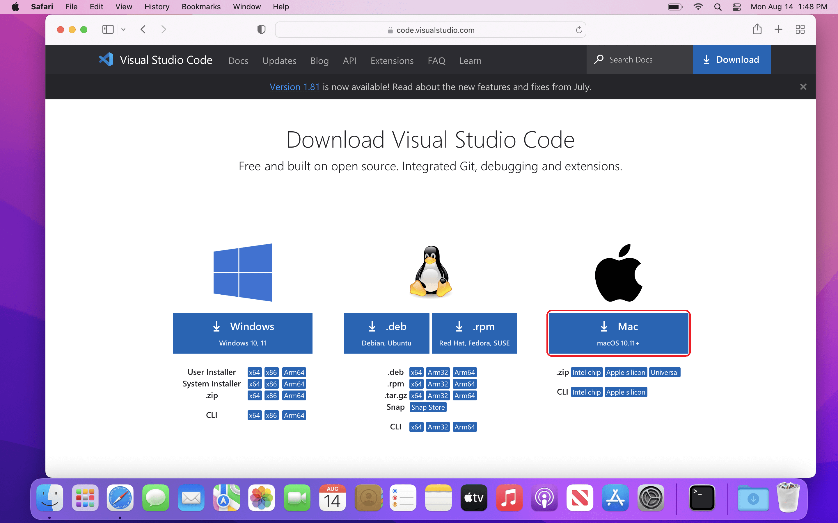
Task: Open the sidebar options dropdown chevron
Action: pos(123,30)
